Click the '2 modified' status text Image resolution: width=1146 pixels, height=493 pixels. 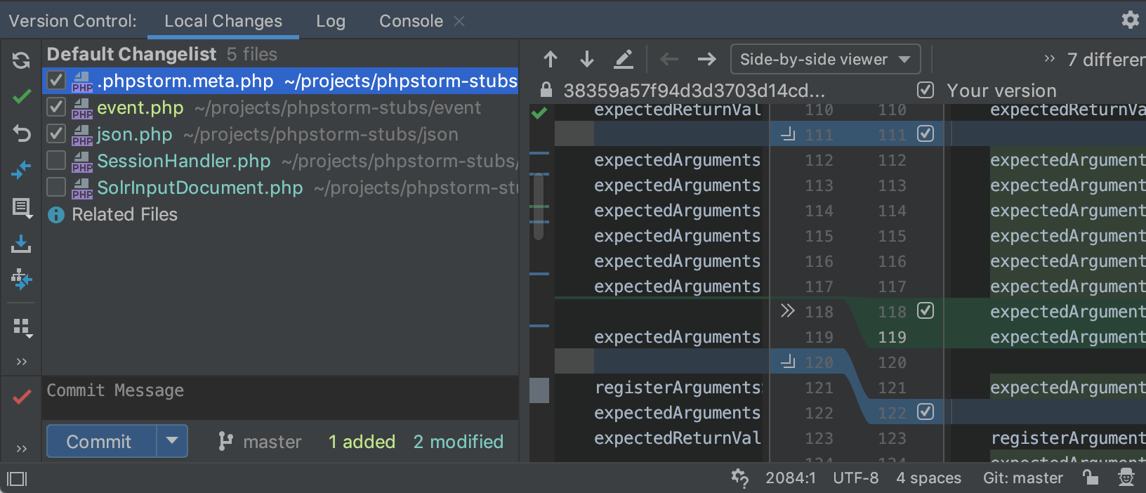[x=458, y=442]
